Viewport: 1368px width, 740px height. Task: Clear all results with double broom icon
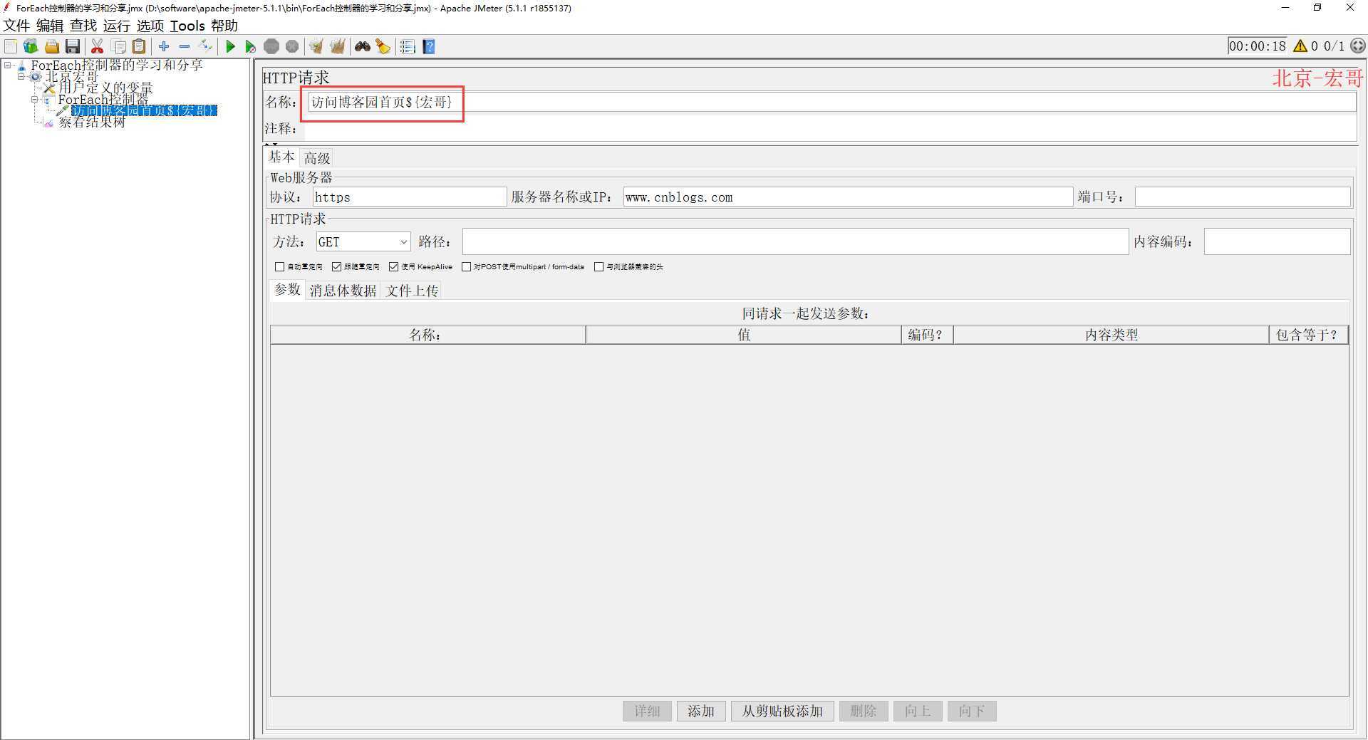[337, 47]
